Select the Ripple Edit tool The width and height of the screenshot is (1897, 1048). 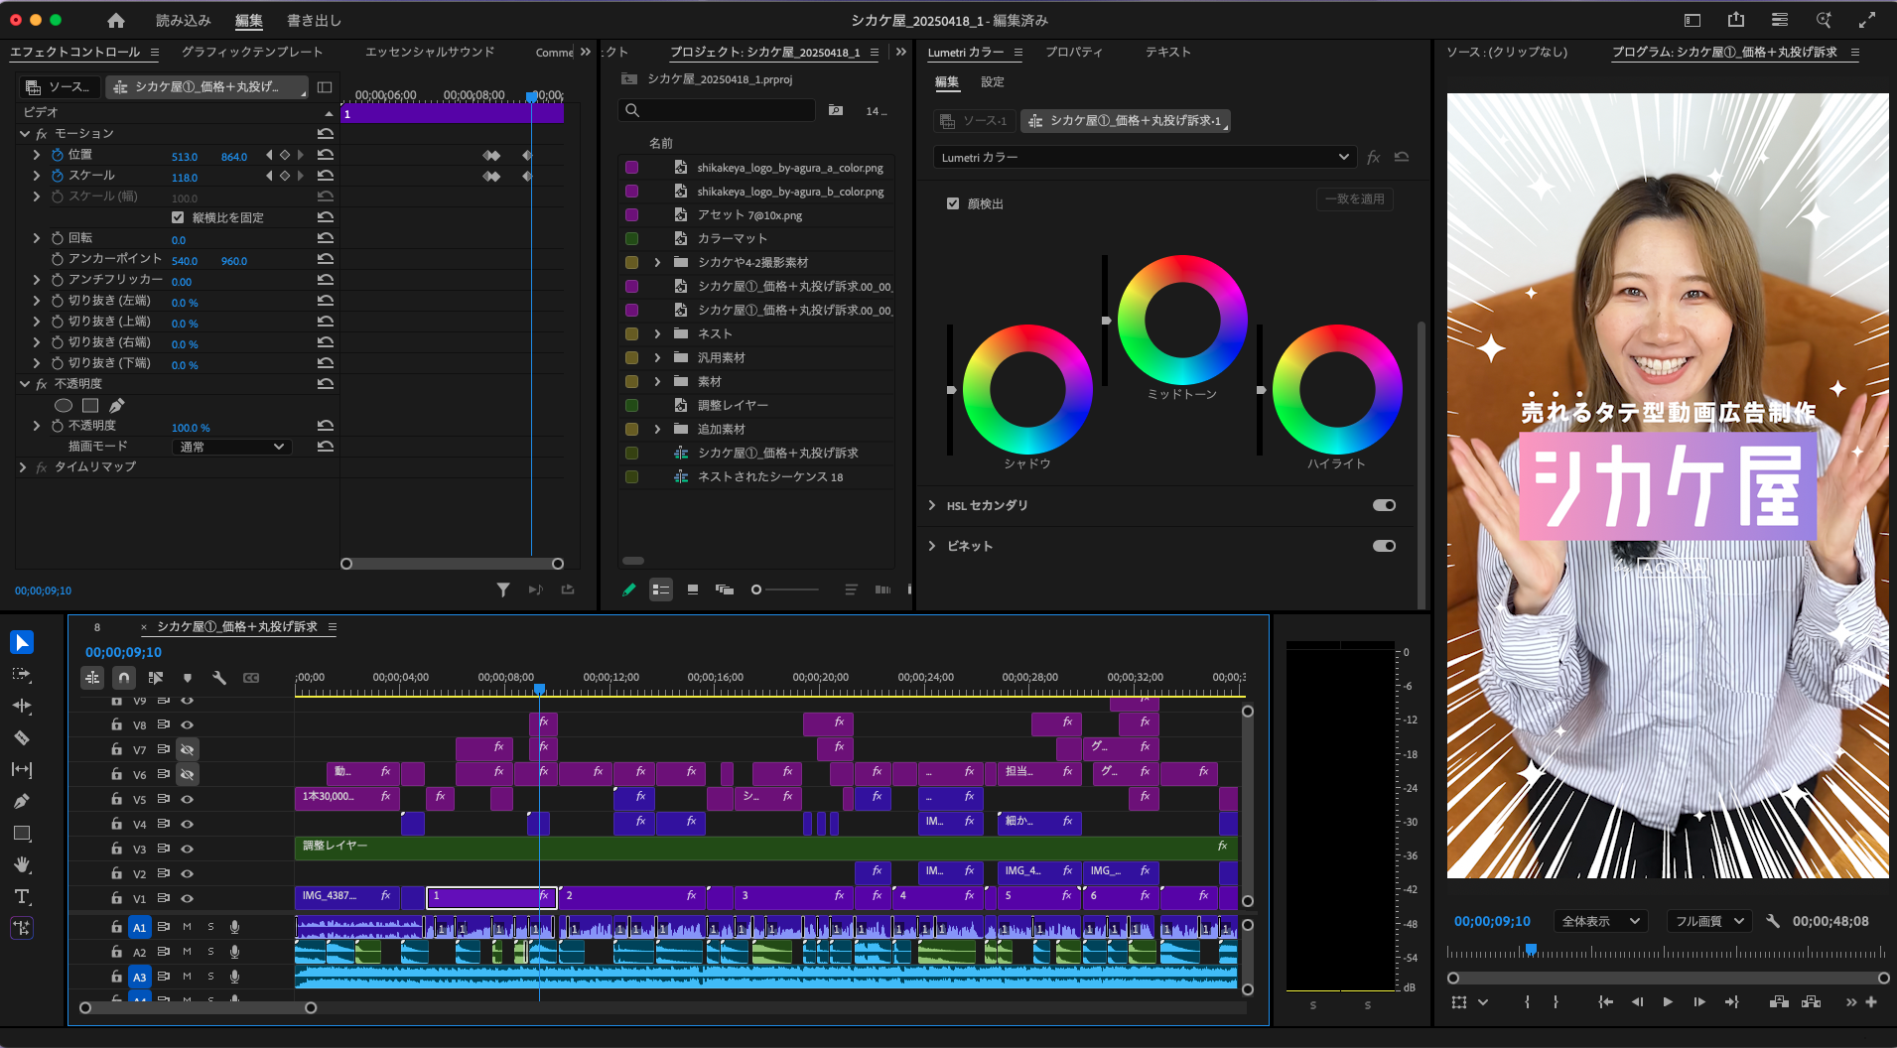(x=22, y=706)
